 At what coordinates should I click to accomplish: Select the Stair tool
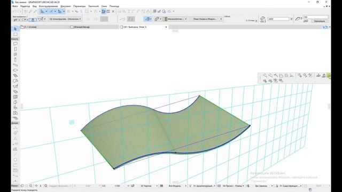15,76
